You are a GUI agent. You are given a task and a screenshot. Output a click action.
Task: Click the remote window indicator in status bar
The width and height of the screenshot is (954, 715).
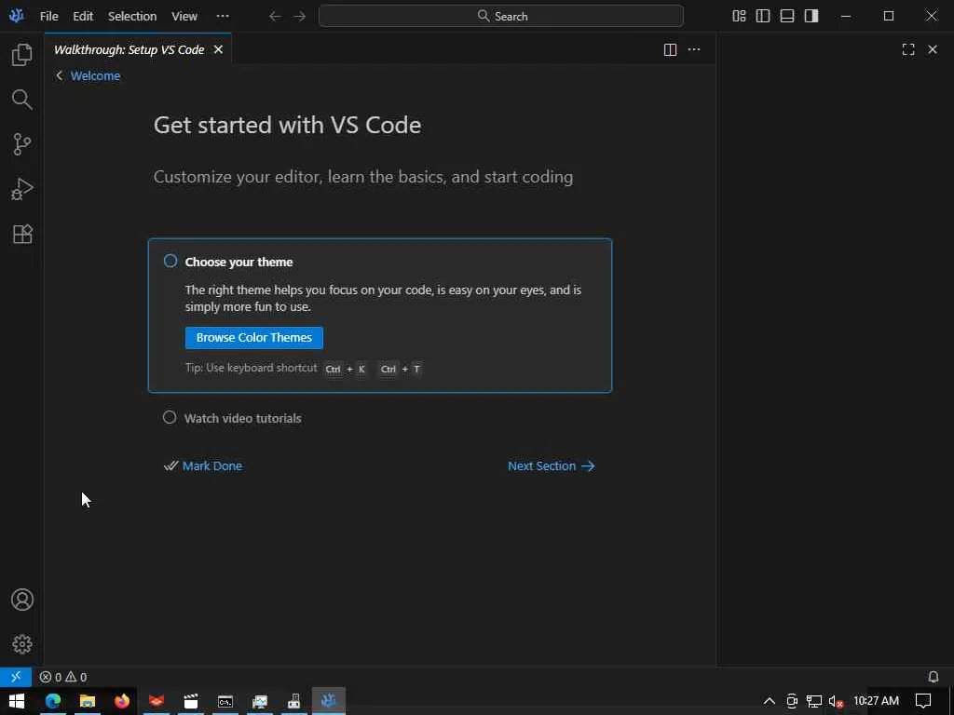pyautogui.click(x=16, y=677)
